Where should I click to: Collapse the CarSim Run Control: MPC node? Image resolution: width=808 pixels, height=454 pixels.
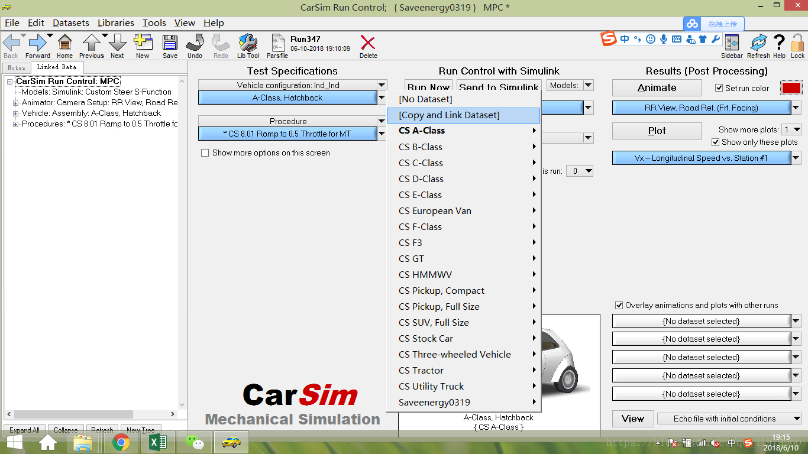coord(9,82)
